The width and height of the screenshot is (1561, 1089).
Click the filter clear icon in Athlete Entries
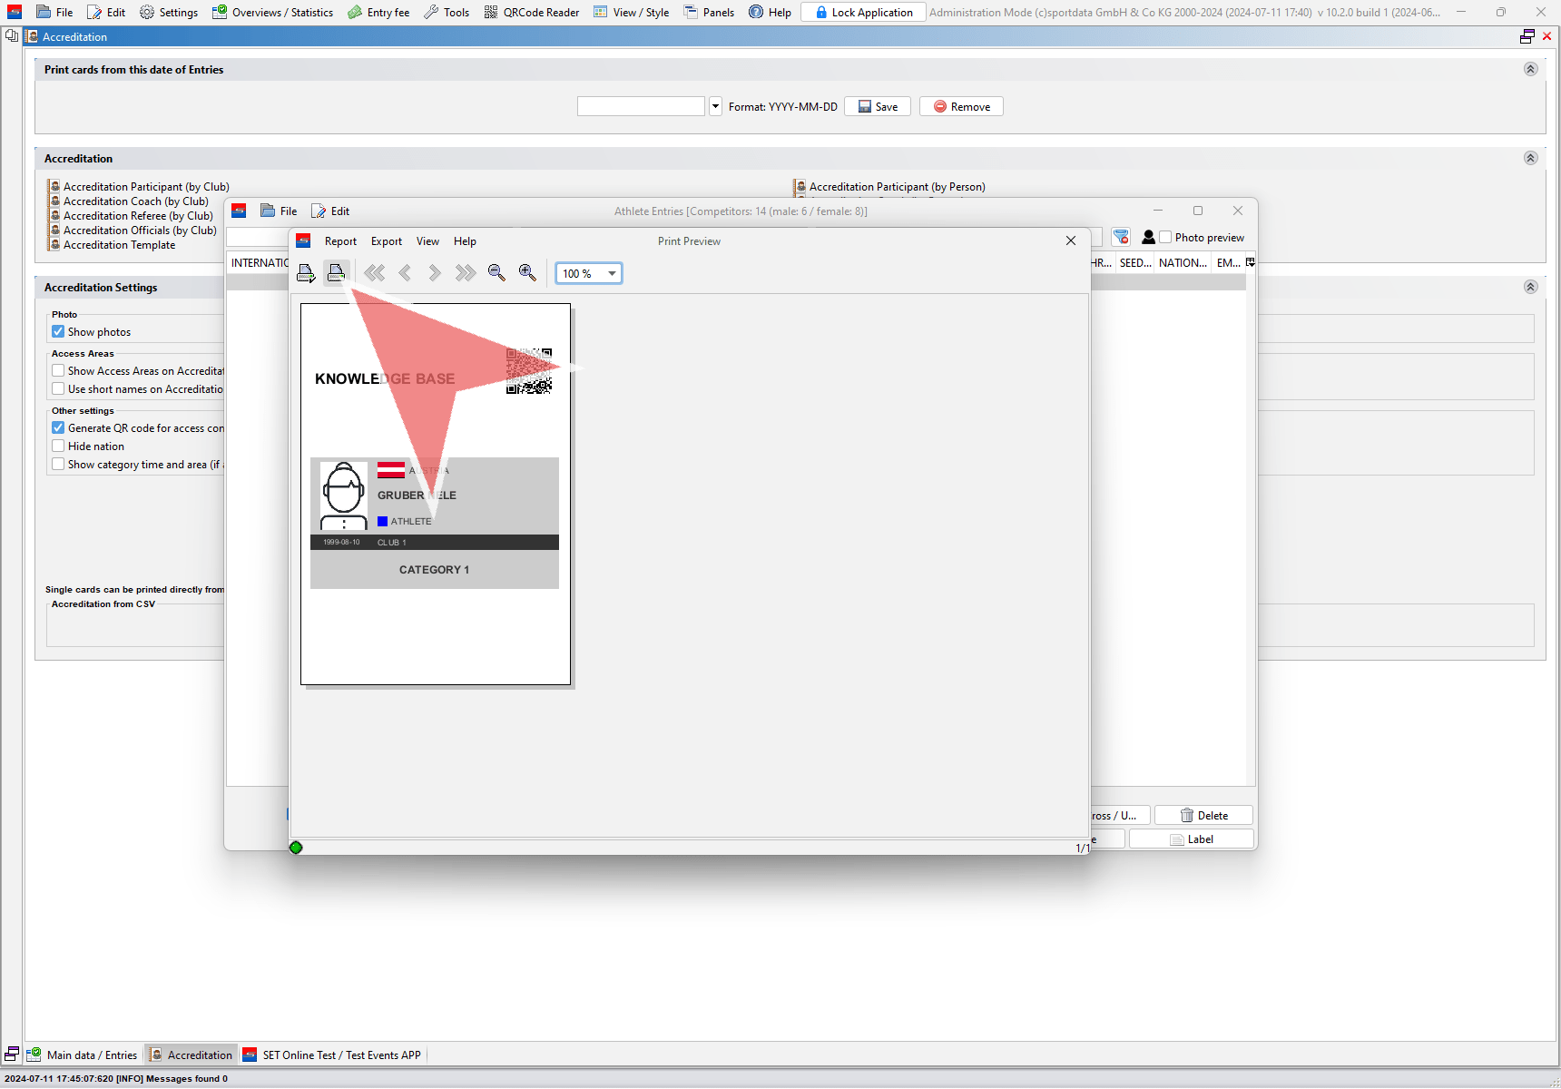point(1122,237)
